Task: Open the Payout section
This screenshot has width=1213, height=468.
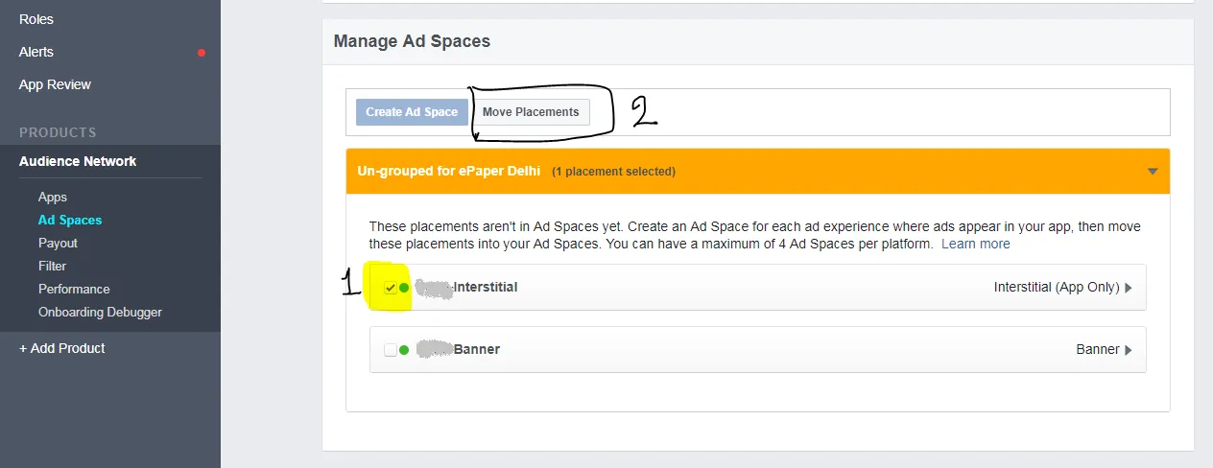Action: tap(58, 243)
